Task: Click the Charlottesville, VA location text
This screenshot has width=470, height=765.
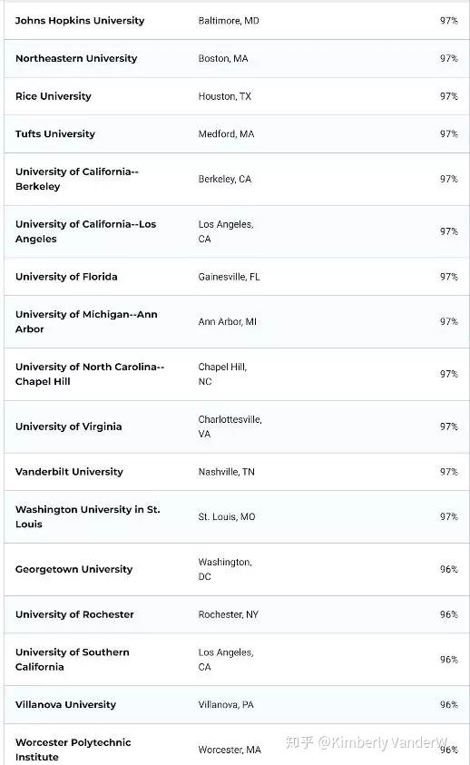Action: point(230,427)
